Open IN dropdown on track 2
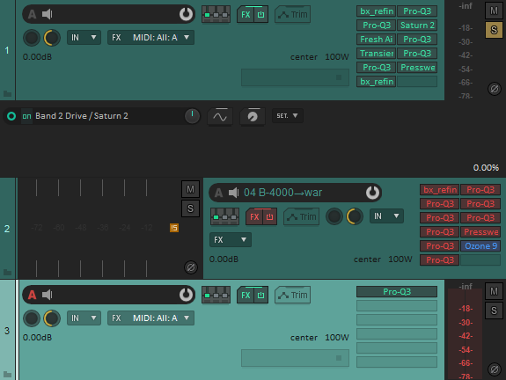 (386, 216)
